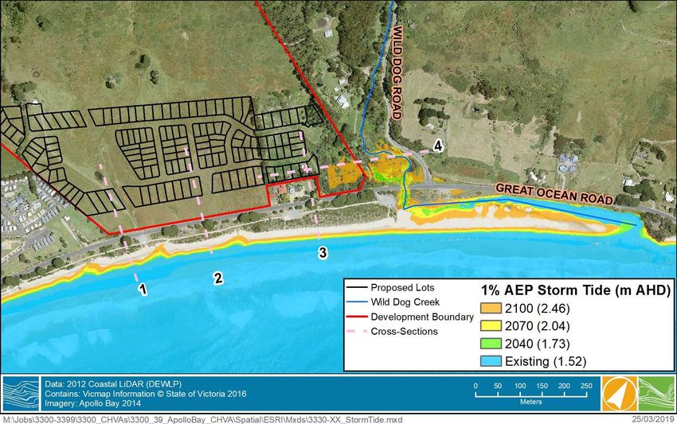Click the black Proposed Lots legend line sample
This screenshot has width=677, height=424.
pos(357,288)
